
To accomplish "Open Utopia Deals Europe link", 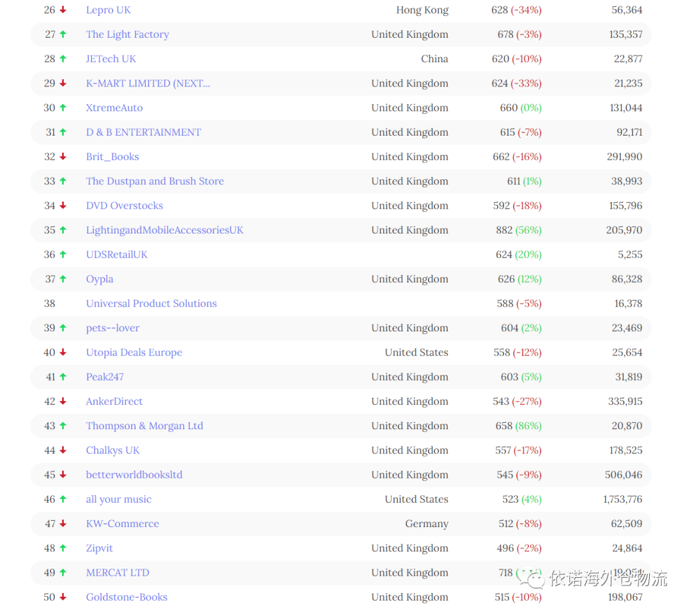I will point(134,352).
